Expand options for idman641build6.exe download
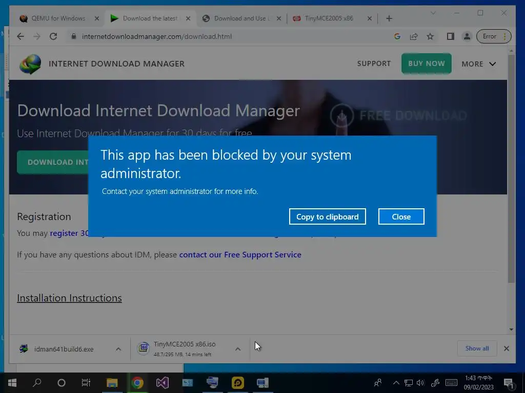The image size is (525, 393). point(118,349)
